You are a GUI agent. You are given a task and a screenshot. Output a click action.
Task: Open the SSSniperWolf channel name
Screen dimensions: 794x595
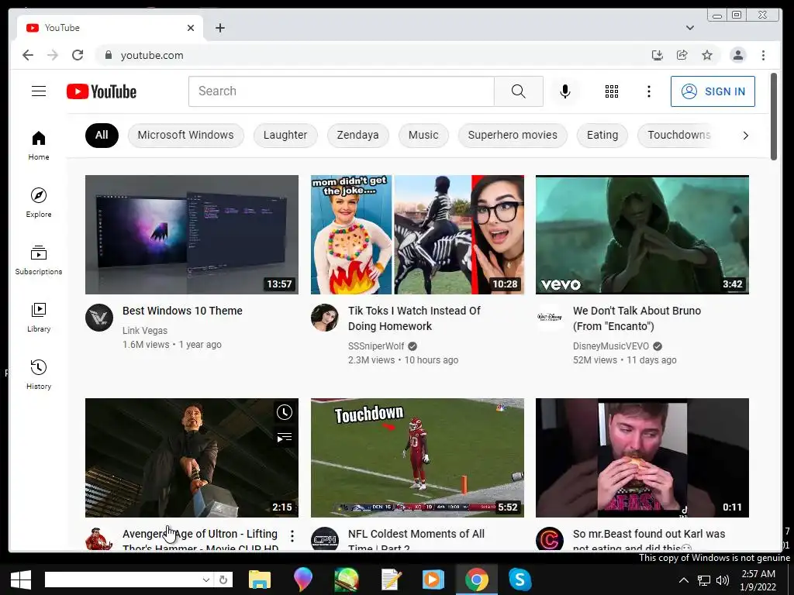click(x=376, y=346)
